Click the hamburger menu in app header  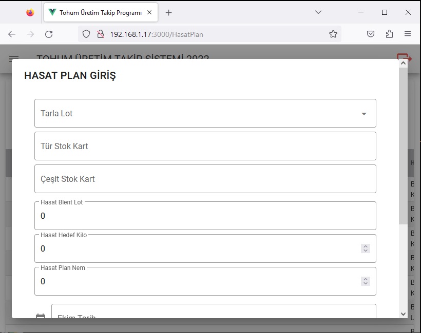click(x=14, y=58)
